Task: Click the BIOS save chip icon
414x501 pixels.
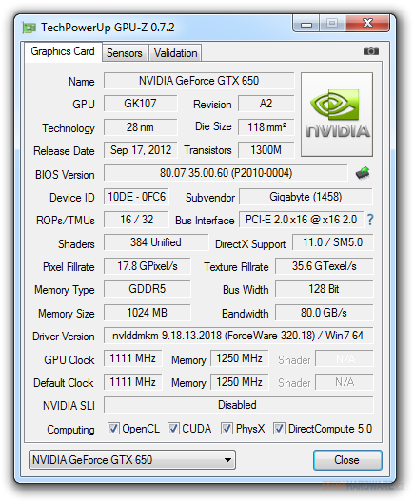Action: pyautogui.click(x=363, y=173)
